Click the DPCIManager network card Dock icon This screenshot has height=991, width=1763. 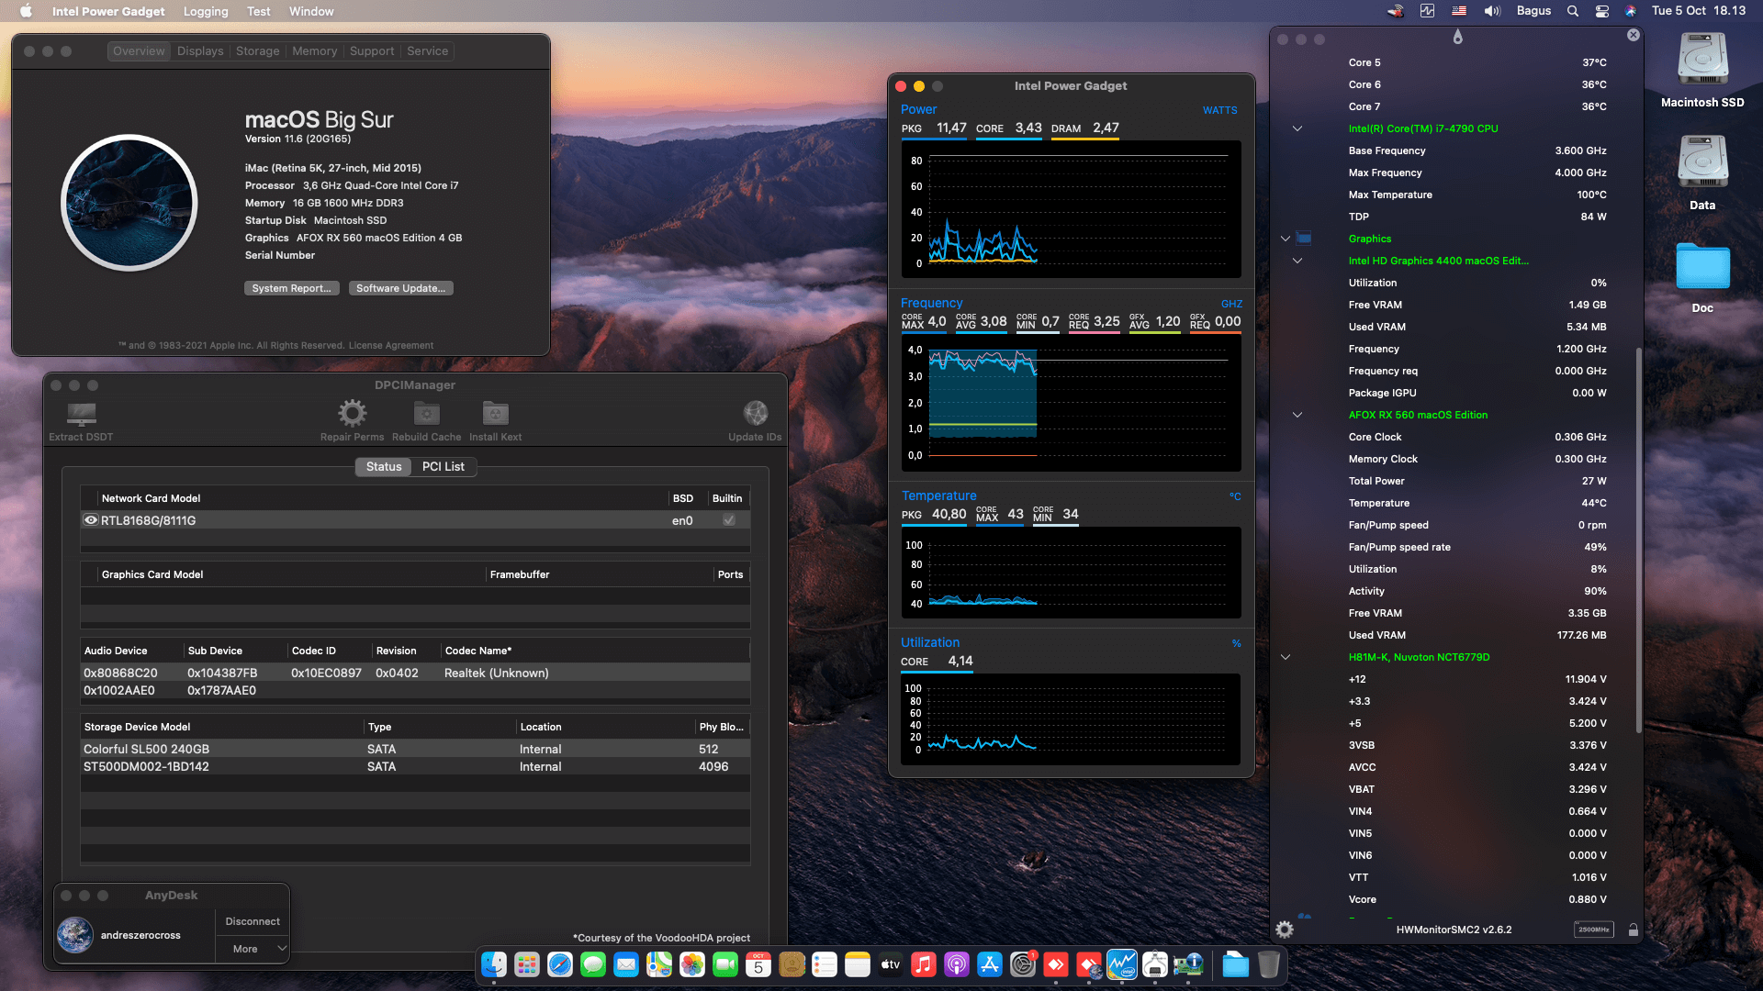(1188, 964)
